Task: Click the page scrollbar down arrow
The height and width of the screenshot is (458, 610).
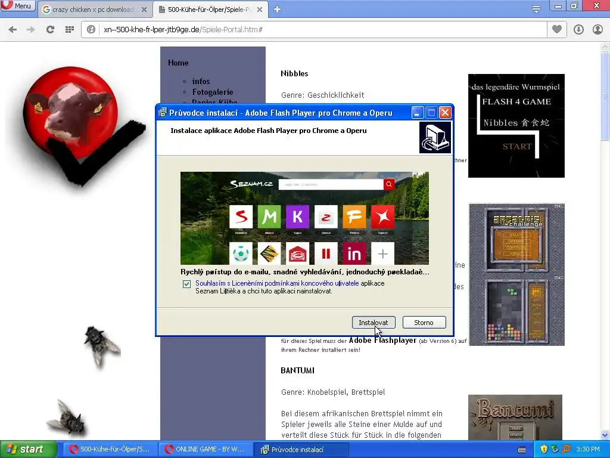Action: click(605, 435)
